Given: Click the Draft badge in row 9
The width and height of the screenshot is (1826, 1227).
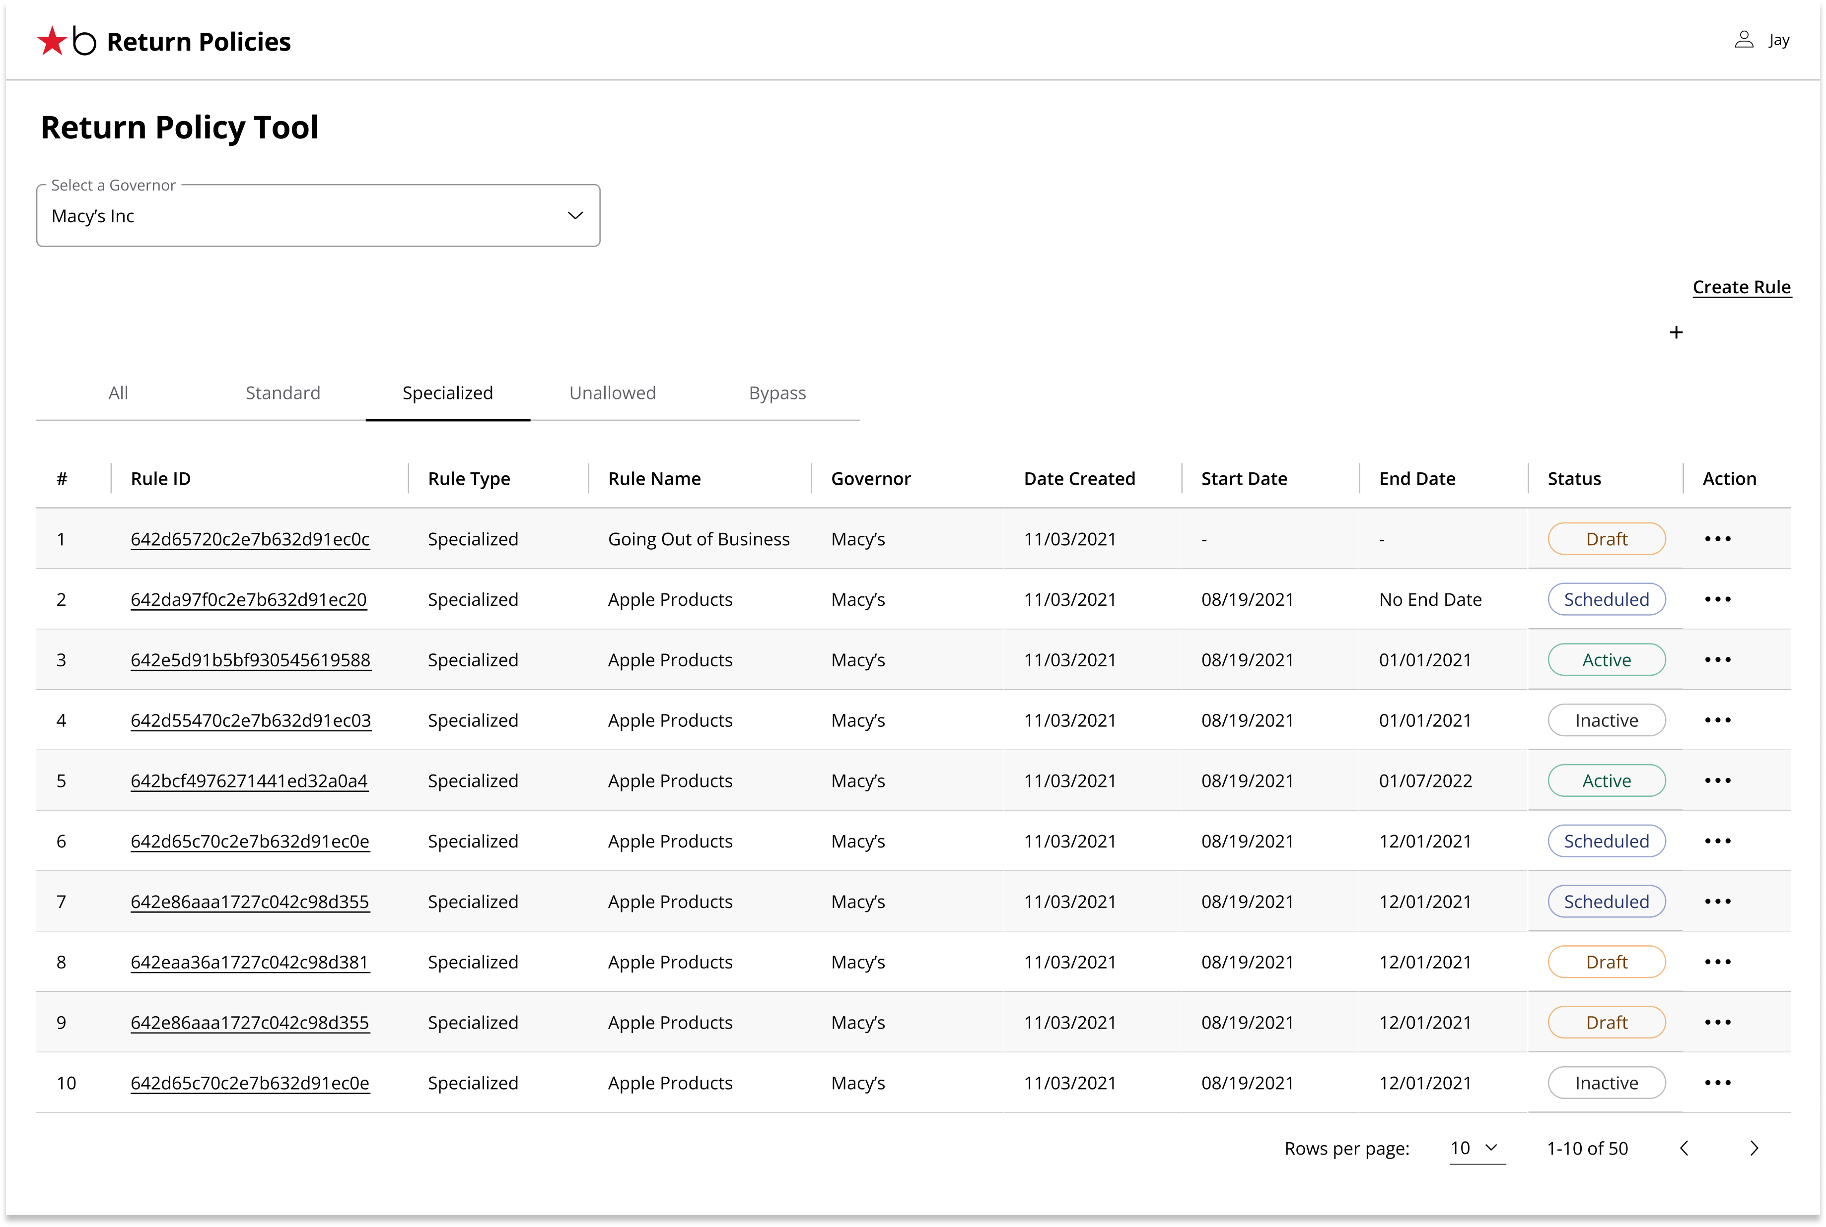Looking at the screenshot, I should pyautogui.click(x=1606, y=1023).
